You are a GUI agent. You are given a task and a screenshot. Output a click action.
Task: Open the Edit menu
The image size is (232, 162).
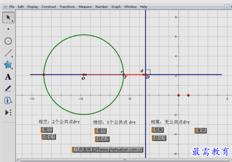pyautogui.click(x=21, y=7)
